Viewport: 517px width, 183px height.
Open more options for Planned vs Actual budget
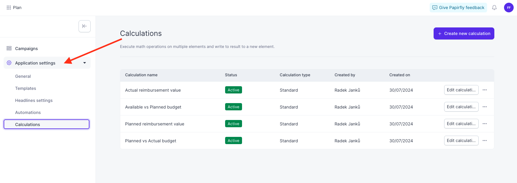[485, 140]
